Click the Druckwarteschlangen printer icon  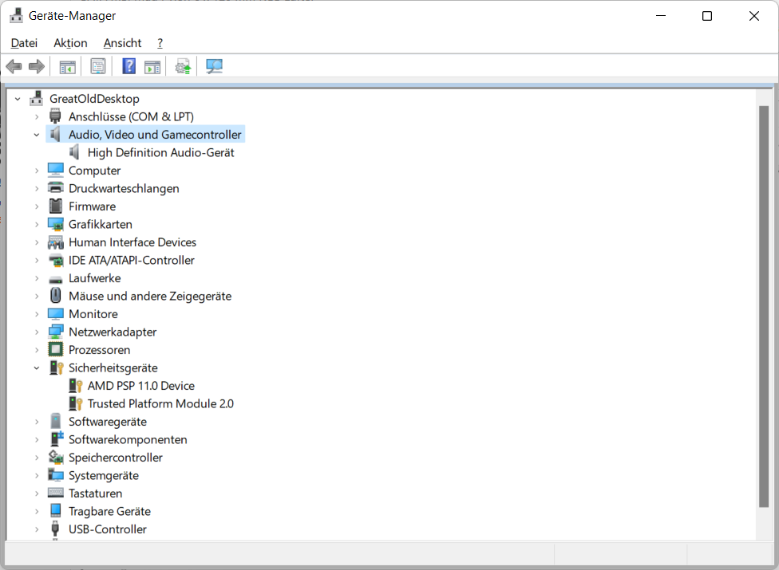[56, 188]
